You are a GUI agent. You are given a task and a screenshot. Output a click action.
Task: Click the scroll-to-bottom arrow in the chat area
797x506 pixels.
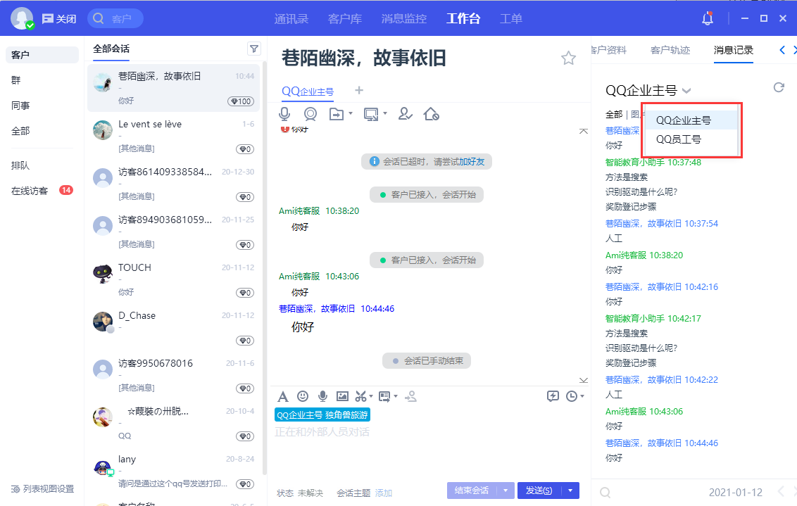pyautogui.click(x=584, y=380)
